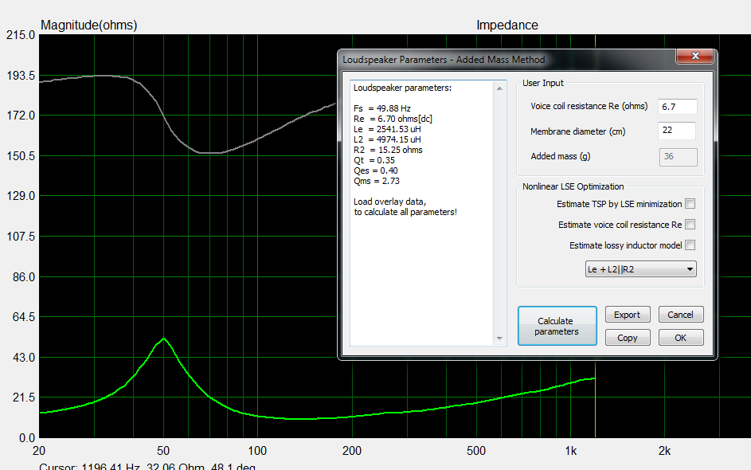The width and height of the screenshot is (751, 470).
Task: Enable Estimate TSP by LSE minimization checkbox
Action: point(690,204)
